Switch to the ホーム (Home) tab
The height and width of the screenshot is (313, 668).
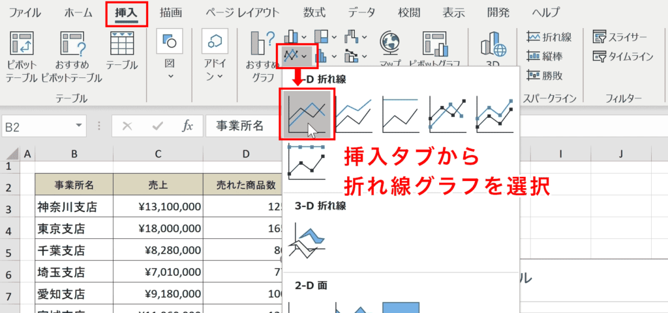point(78,13)
